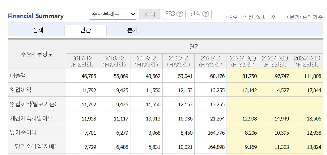This screenshot has width=327, height=155.
Task: Click the 14,527 operating profit cell
Action: tap(275, 90)
